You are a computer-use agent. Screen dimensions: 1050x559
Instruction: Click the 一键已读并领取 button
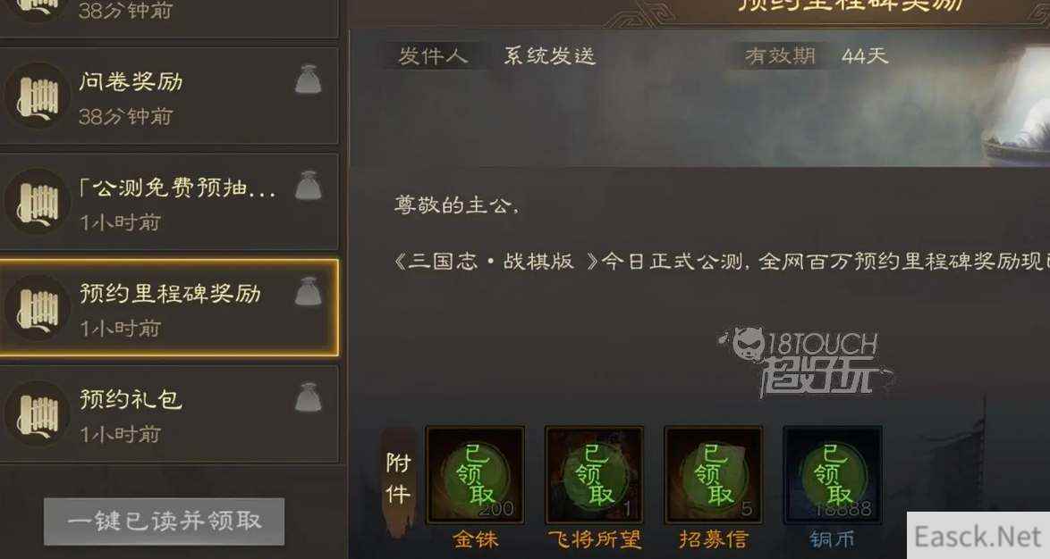pyautogui.click(x=164, y=521)
